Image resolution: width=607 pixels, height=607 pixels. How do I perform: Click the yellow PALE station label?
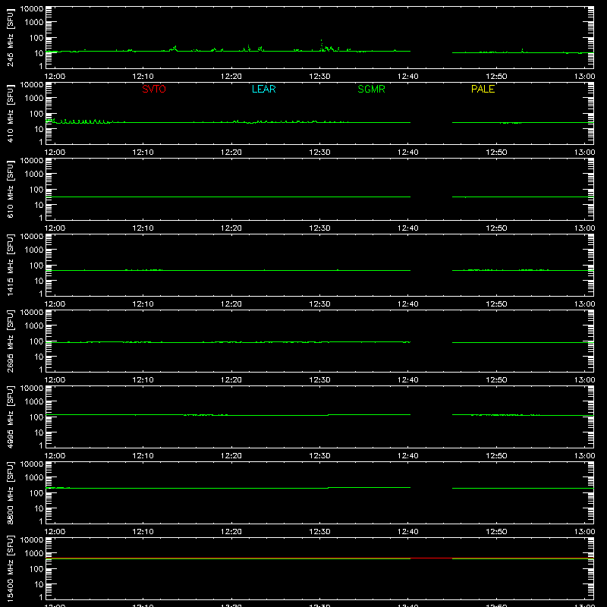tap(483, 89)
